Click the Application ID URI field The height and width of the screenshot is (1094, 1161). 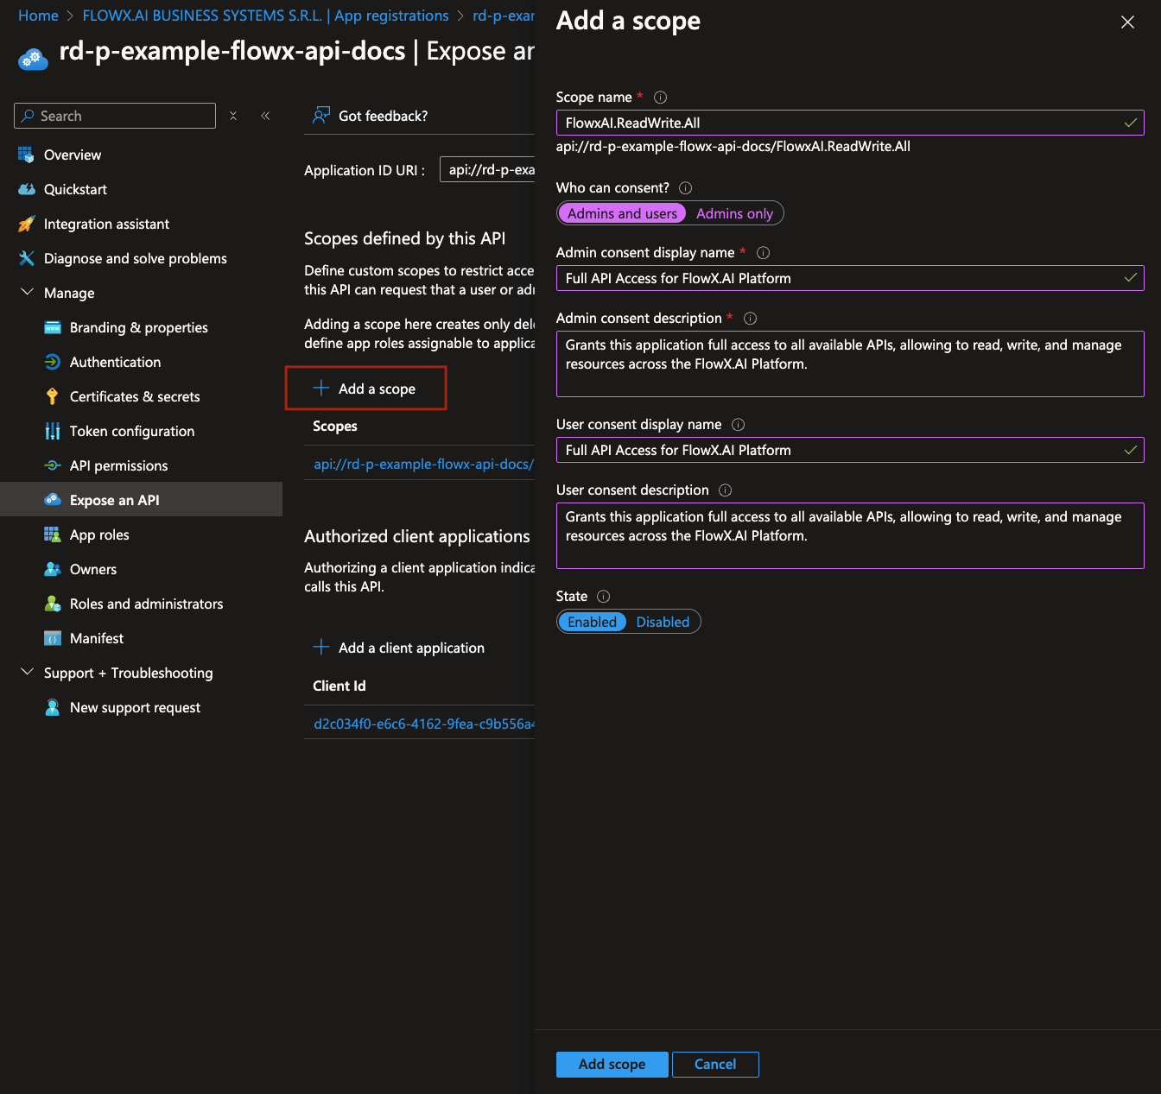coord(487,169)
